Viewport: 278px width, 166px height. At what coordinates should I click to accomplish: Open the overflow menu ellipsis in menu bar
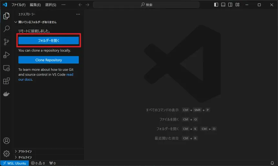pos(63,5)
